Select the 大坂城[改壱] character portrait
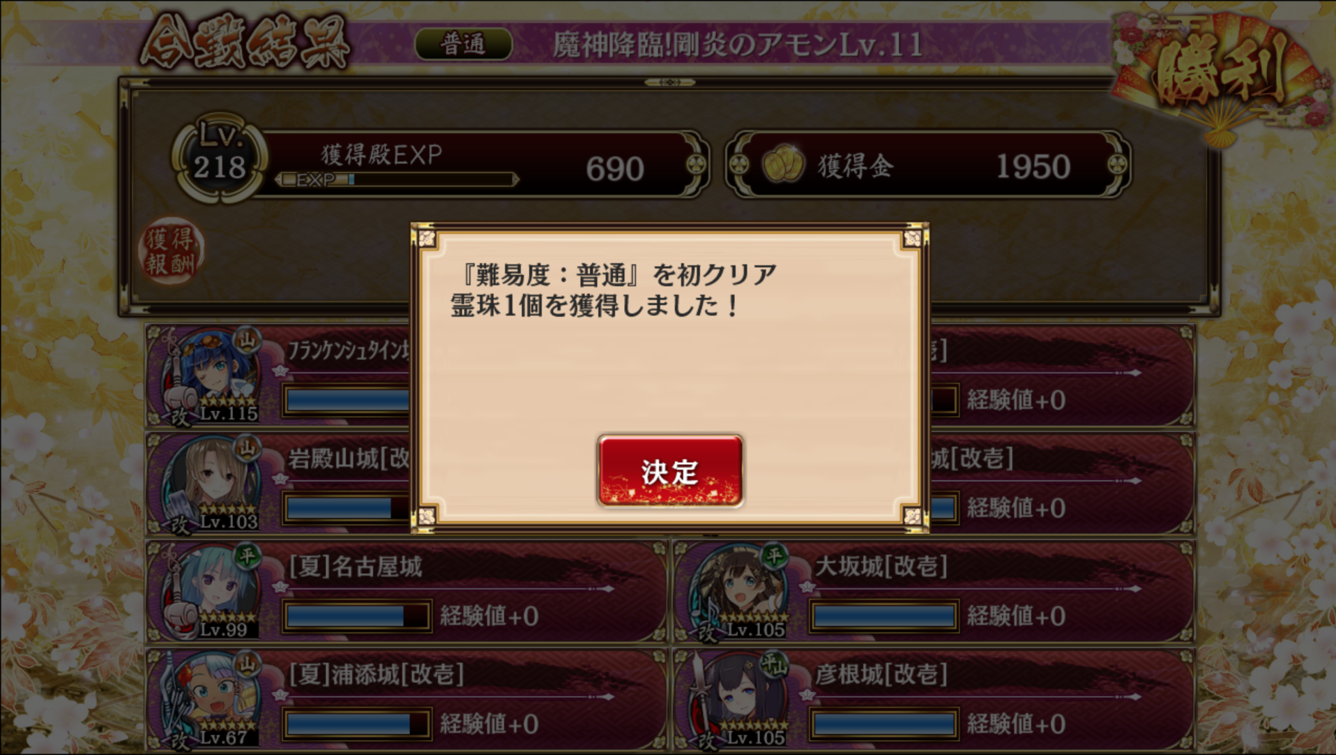 (738, 591)
